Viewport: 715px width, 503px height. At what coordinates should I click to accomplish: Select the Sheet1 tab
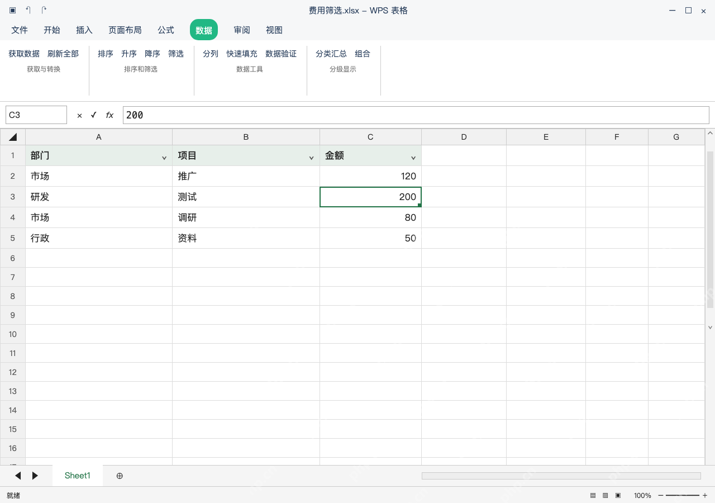coord(78,476)
